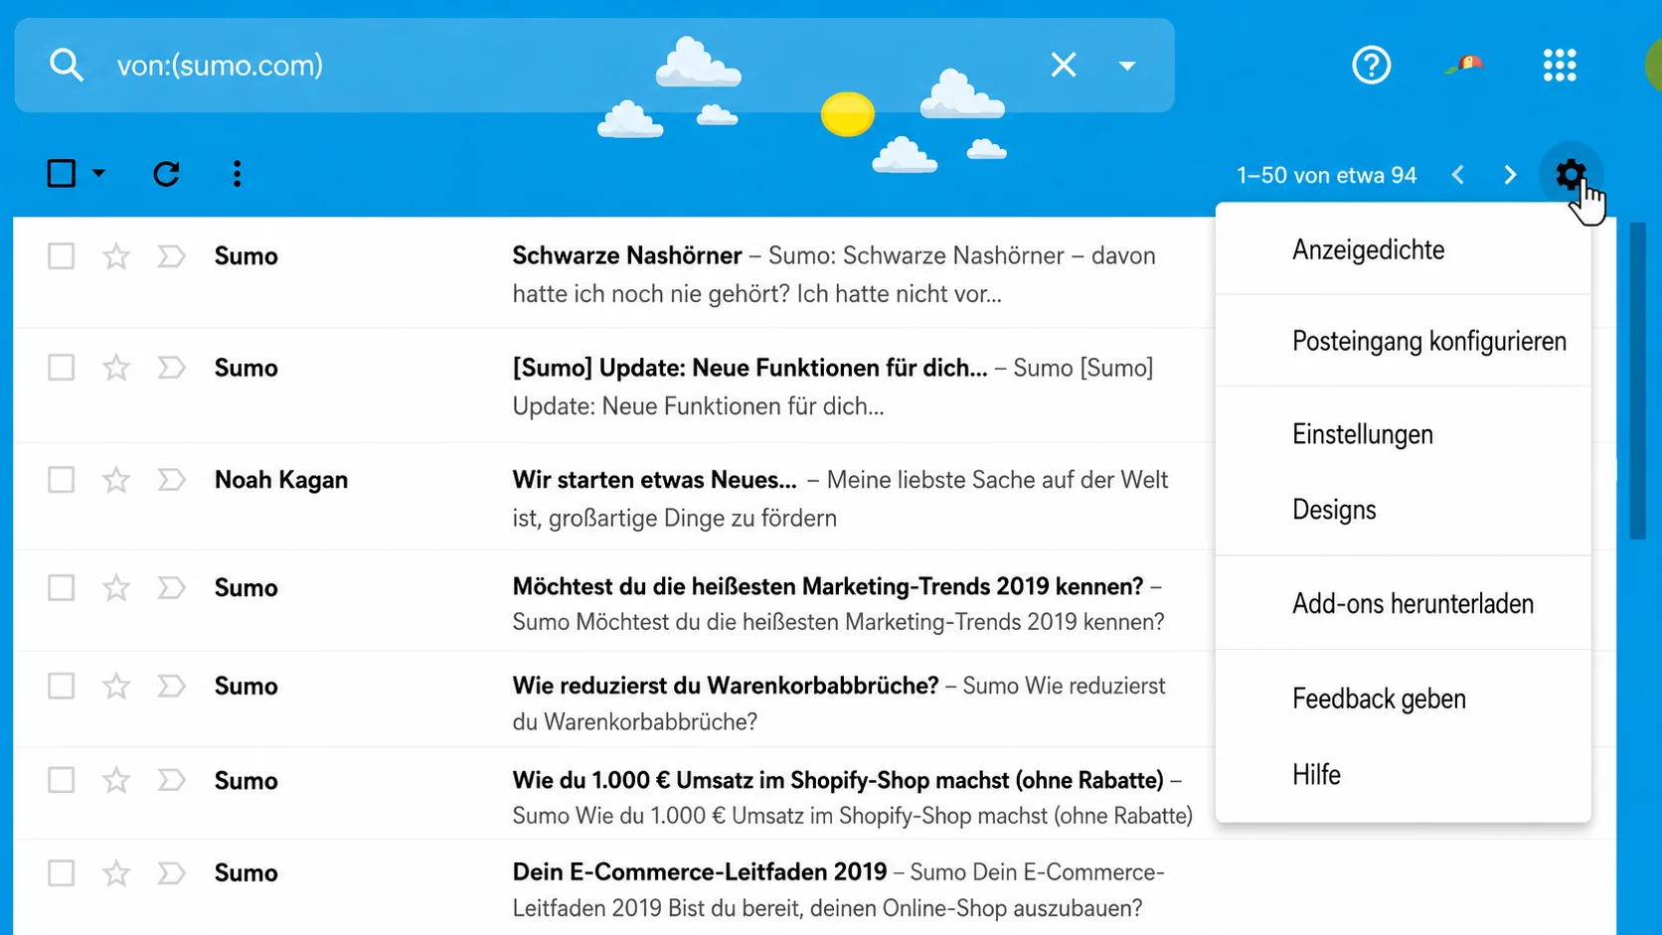Click the colorful cap icon beside help
The height and width of the screenshot is (935, 1662).
coord(1464,66)
